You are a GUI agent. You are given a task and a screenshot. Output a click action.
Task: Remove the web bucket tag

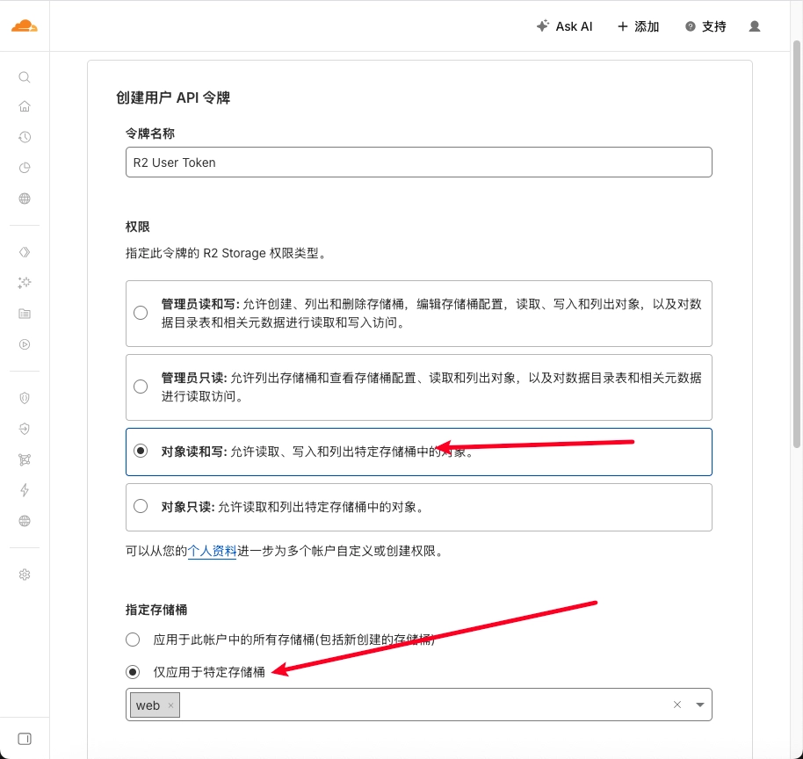tap(170, 705)
